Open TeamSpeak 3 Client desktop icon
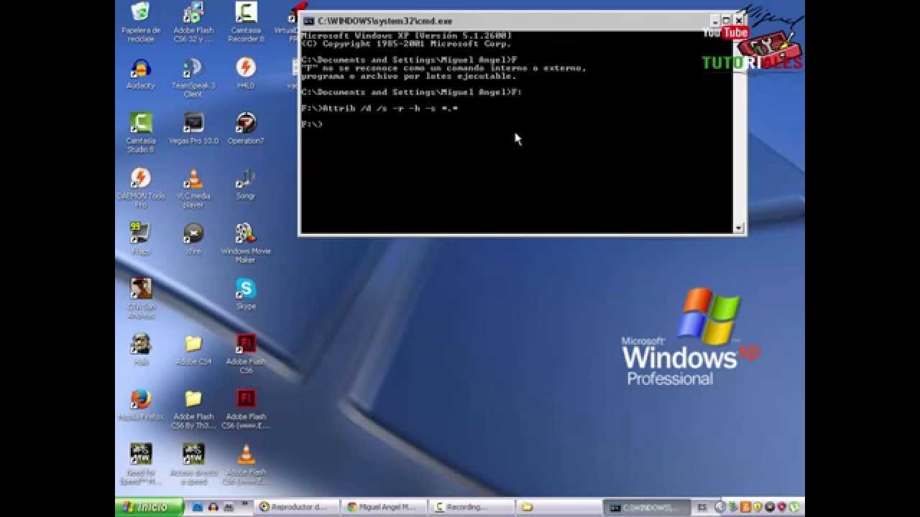Image resolution: width=920 pixels, height=517 pixels. (x=193, y=68)
